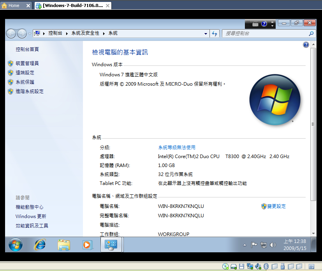Screen dimensions: 322x271
Task: Close the Home tab
Action: click(28, 6)
